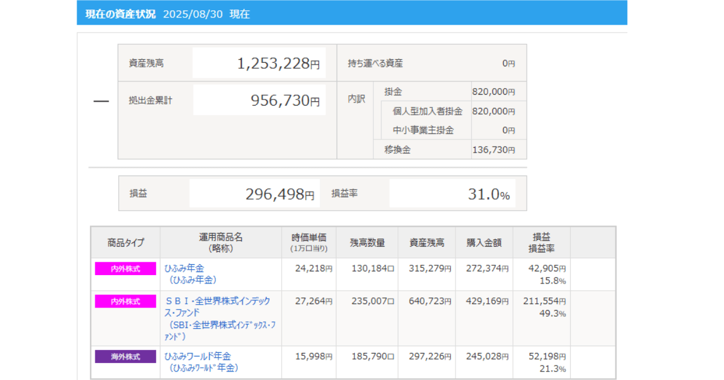The width and height of the screenshot is (724, 380).
Task: Click gain 52,198円 for ひふみワールド年金
Action: point(547,356)
